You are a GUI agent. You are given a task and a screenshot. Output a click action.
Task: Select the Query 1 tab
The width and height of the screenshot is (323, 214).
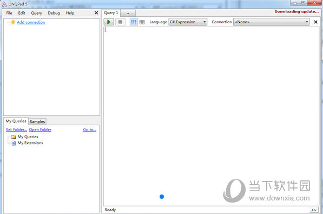pyautogui.click(x=111, y=13)
